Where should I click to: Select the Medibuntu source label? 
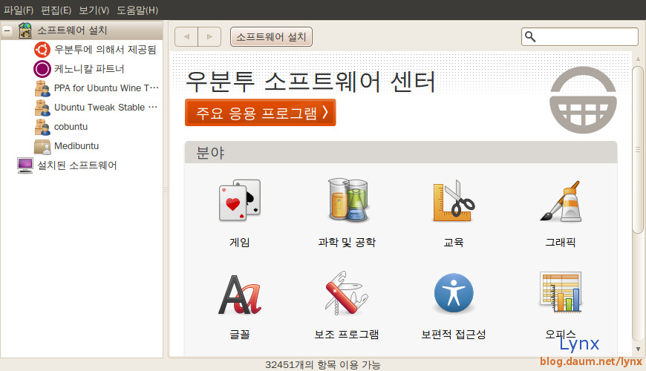tap(76, 146)
